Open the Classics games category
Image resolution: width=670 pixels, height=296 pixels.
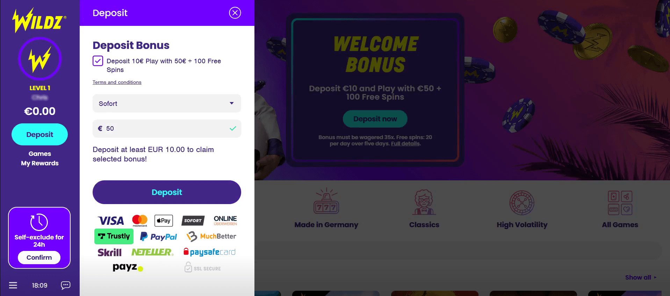tap(424, 209)
